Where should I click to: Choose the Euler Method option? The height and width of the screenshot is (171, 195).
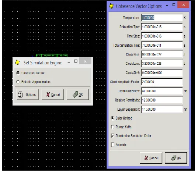112,118
